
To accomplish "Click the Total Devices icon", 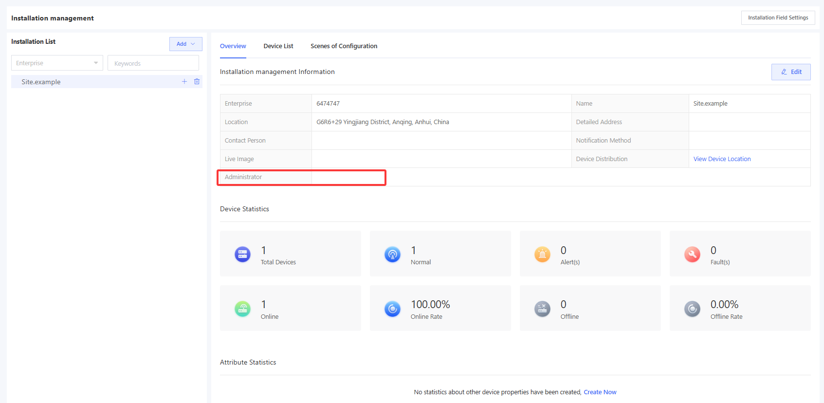I will point(242,254).
